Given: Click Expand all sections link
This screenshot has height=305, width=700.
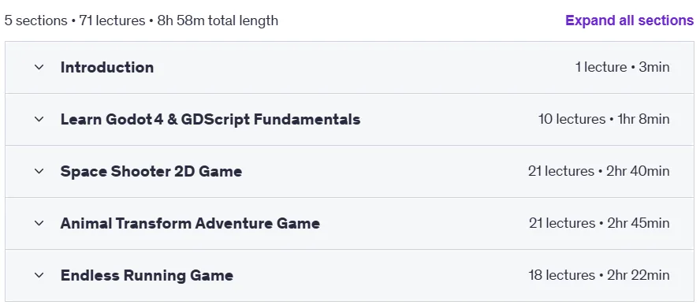Looking at the screenshot, I should click(x=630, y=20).
